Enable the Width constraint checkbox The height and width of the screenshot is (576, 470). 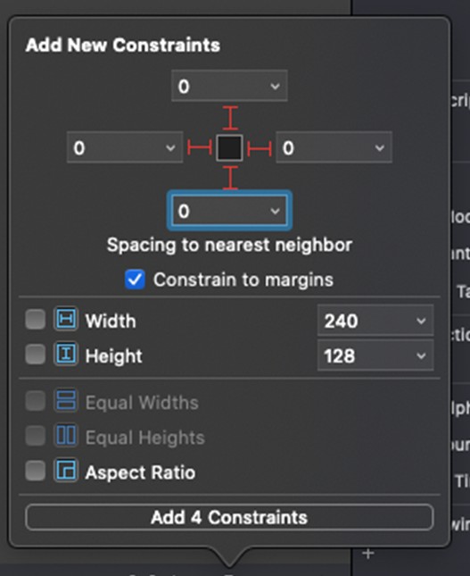tap(35, 319)
